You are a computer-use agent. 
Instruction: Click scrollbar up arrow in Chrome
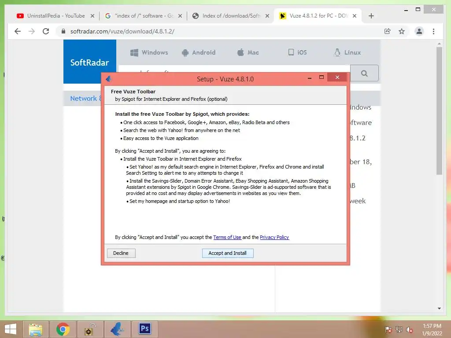[x=439, y=44]
